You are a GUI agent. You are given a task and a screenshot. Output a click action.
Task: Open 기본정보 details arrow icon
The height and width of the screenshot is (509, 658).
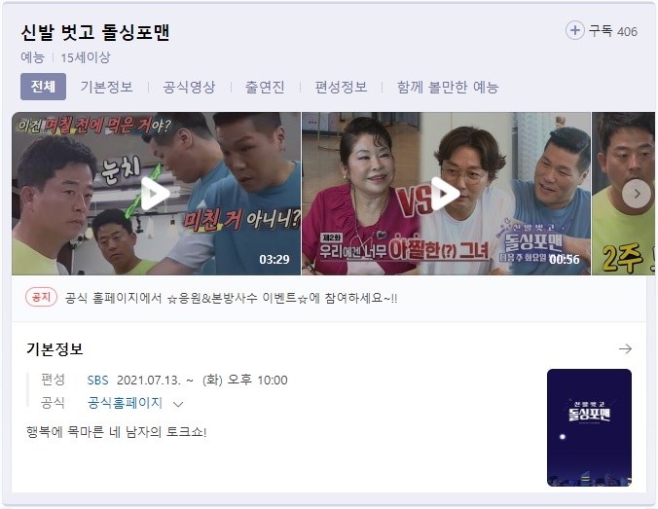pos(625,348)
